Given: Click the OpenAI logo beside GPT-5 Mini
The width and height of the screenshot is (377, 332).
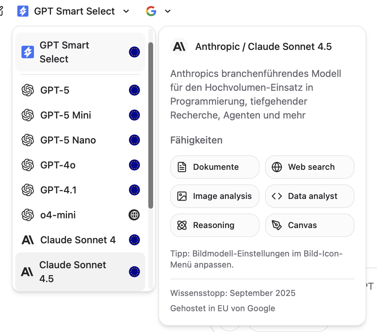Looking at the screenshot, I should point(28,115).
